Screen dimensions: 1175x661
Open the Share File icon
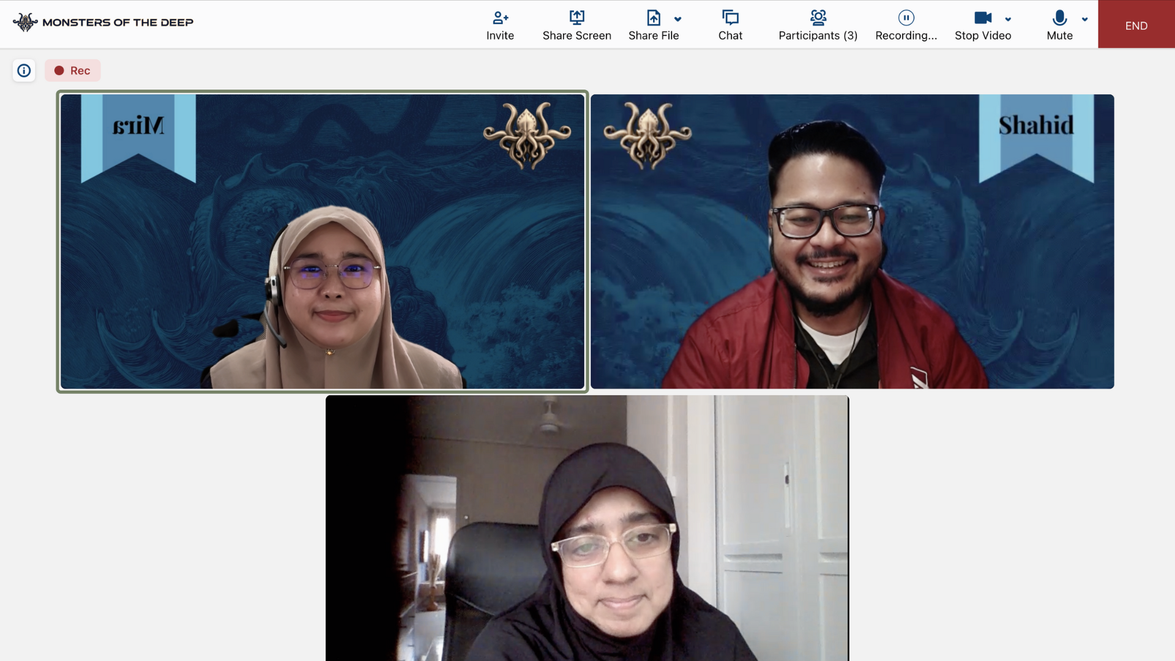[x=654, y=18]
